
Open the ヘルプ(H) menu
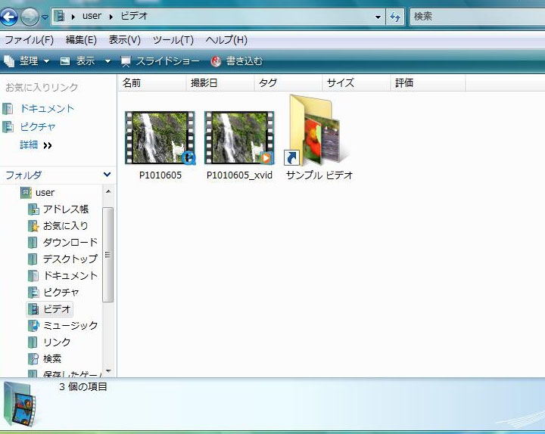[226, 40]
